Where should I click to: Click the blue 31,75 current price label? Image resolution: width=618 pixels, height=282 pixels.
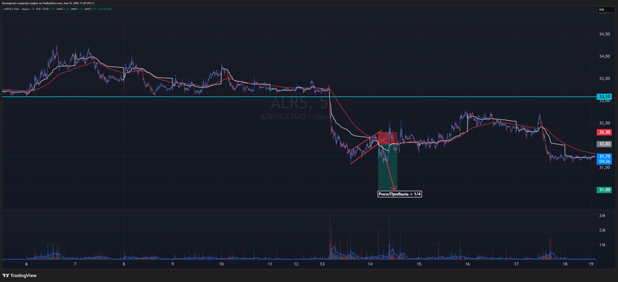(604, 158)
